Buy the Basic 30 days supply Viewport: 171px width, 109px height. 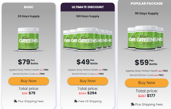point(29,81)
